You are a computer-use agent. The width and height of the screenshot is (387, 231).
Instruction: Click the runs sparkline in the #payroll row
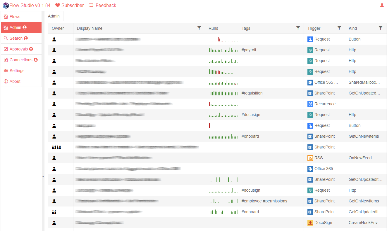pos(223,50)
